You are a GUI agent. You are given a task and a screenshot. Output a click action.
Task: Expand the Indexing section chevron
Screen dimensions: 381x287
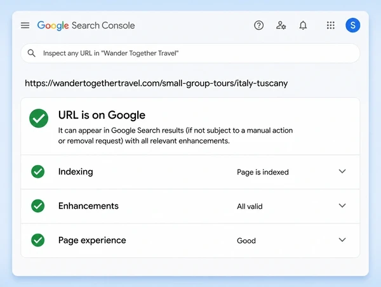(342, 171)
